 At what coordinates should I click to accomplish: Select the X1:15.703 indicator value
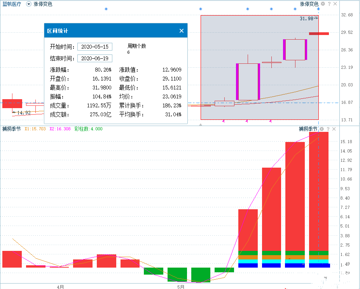[x=35, y=129]
